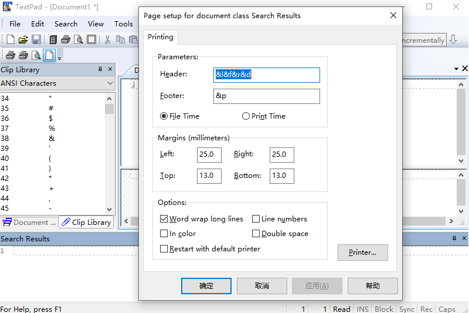Open the document tabs list arrow
Viewport: 469px width, 313px height.
point(456,69)
